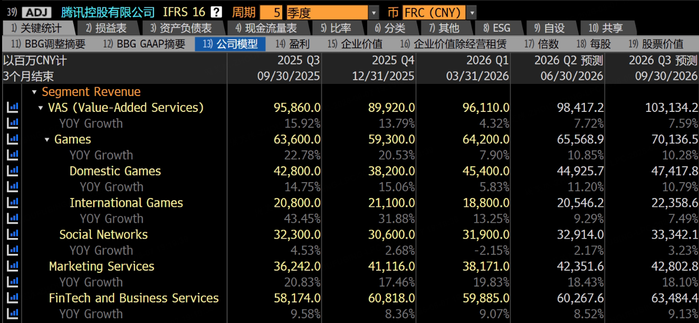Click the IFRS 16 help question mark icon

216,12
